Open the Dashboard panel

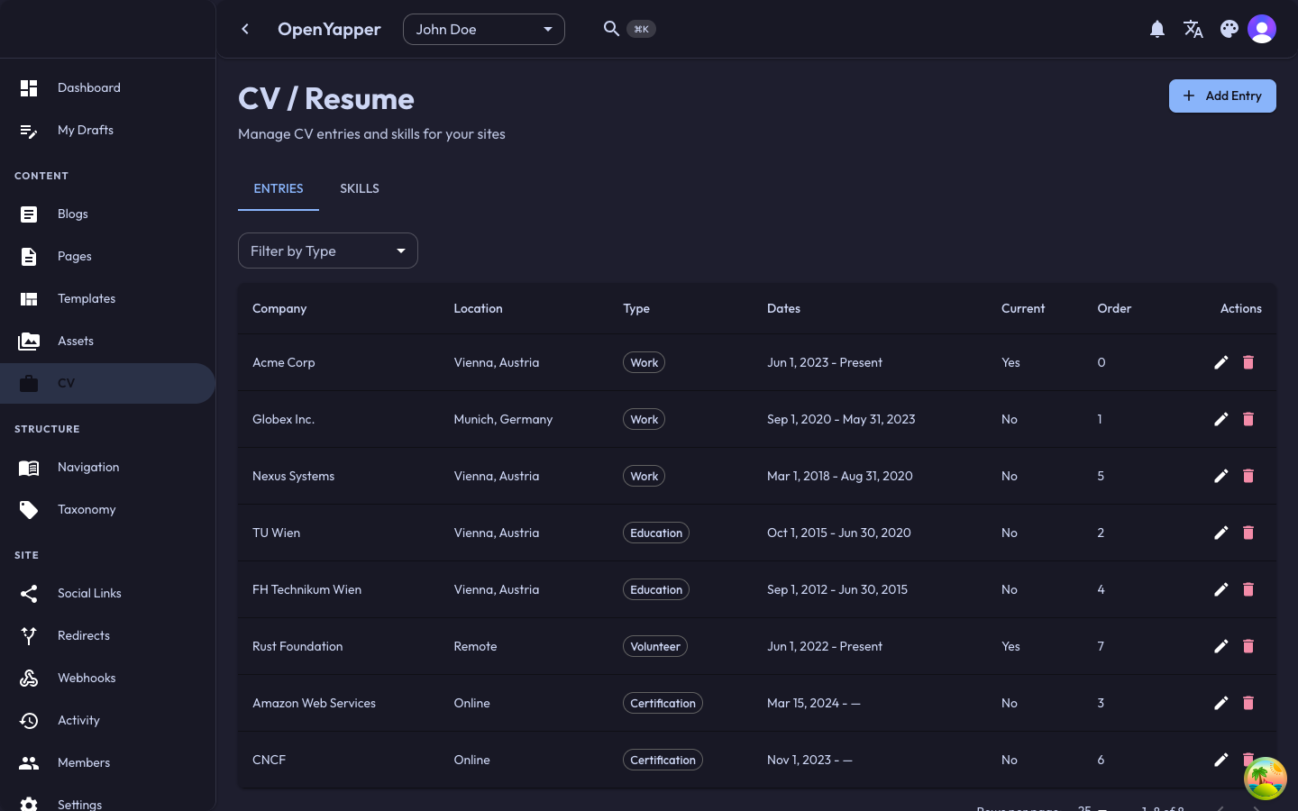pos(88,87)
